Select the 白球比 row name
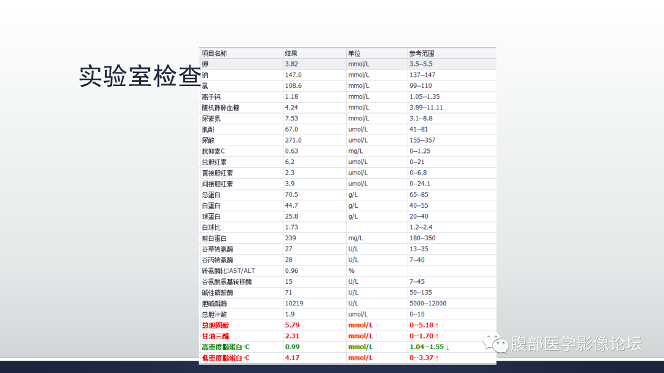 211,227
